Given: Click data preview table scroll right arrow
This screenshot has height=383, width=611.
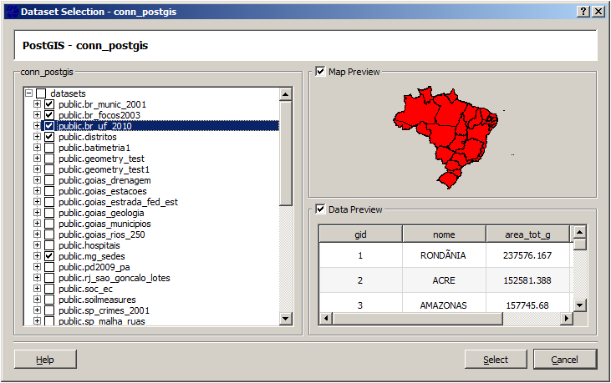Looking at the screenshot, I should 567,319.
